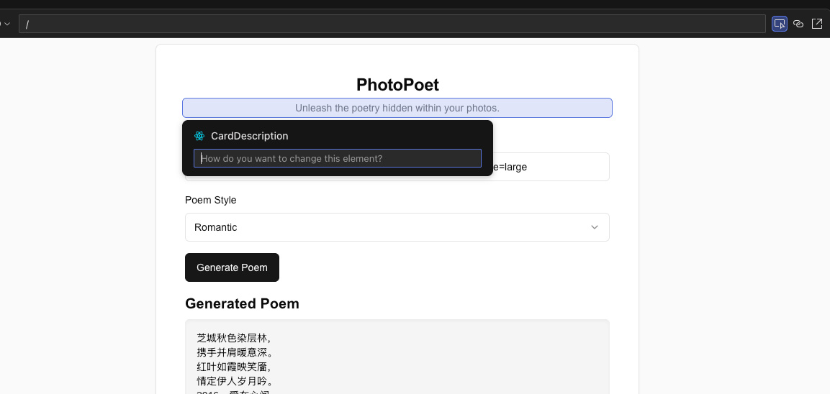Focus the "How do you want to change" field
The width and height of the screenshot is (830, 394).
tap(337, 158)
